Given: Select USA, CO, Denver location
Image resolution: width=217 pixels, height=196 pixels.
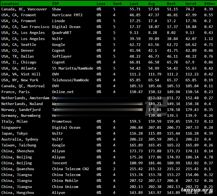Looking at the screenshot, I should click(18, 51).
